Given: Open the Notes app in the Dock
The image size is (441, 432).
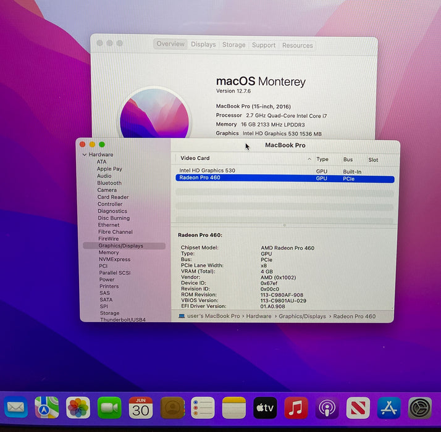Looking at the screenshot, I should [x=234, y=407].
